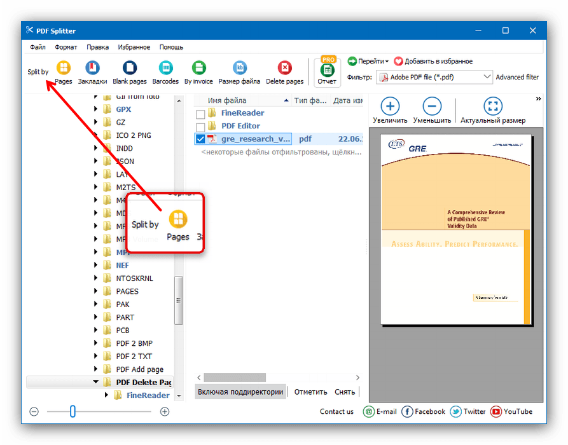
Task: Choose split by Закладки (bookmarks)
Action: point(92,72)
